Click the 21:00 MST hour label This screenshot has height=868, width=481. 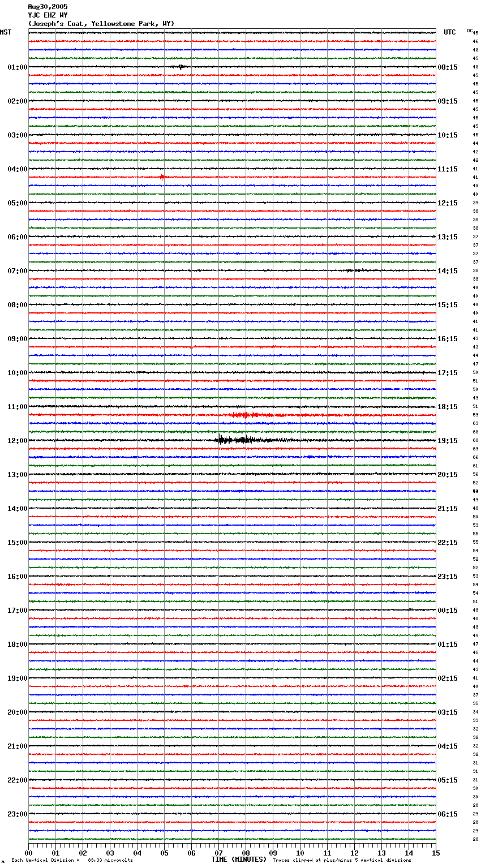pyautogui.click(x=18, y=746)
